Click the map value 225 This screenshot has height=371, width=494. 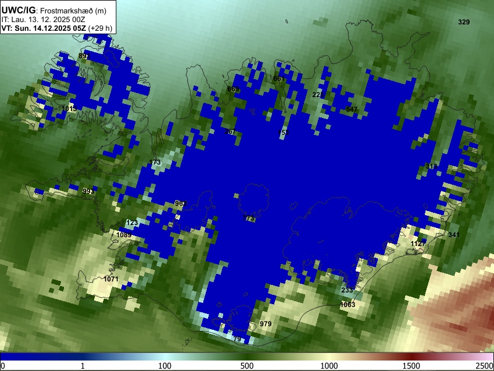[318, 95]
